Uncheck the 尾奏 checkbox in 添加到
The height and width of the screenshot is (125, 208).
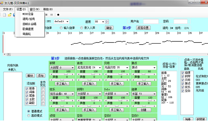pos(27,96)
